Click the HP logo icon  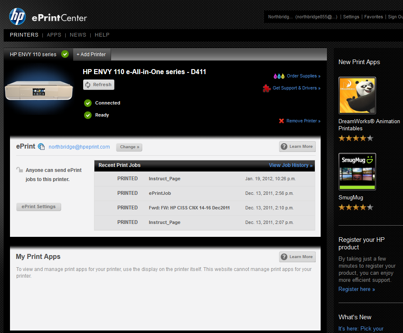point(17,17)
